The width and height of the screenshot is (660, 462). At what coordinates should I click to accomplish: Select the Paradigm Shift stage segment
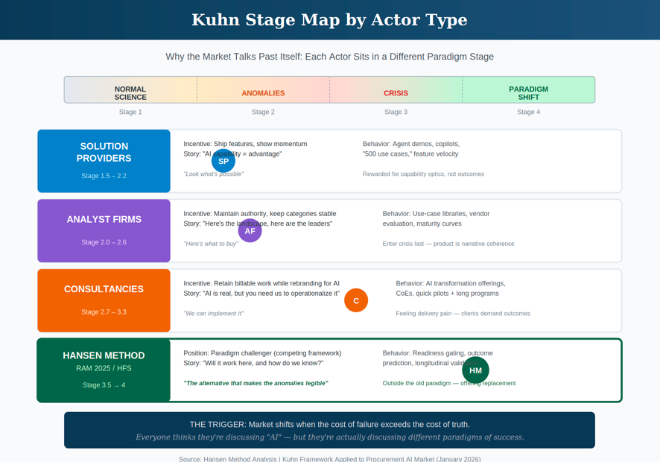click(x=528, y=90)
